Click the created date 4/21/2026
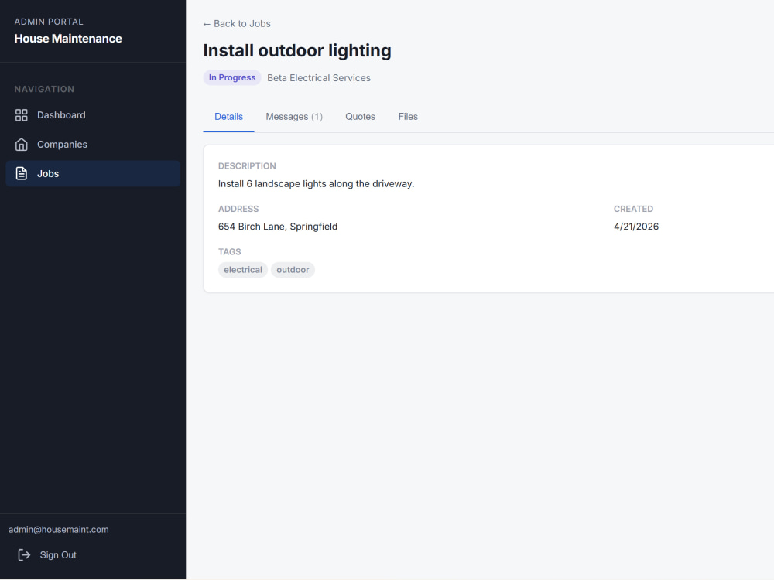The height and width of the screenshot is (580, 774). pos(636,227)
